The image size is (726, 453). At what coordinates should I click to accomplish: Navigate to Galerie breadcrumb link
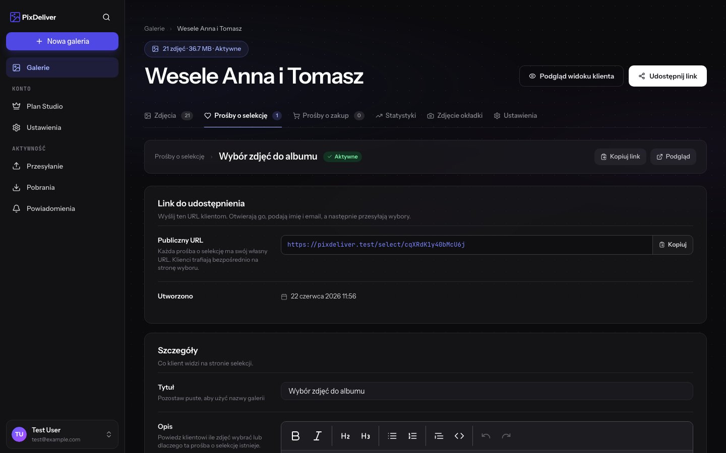click(154, 29)
